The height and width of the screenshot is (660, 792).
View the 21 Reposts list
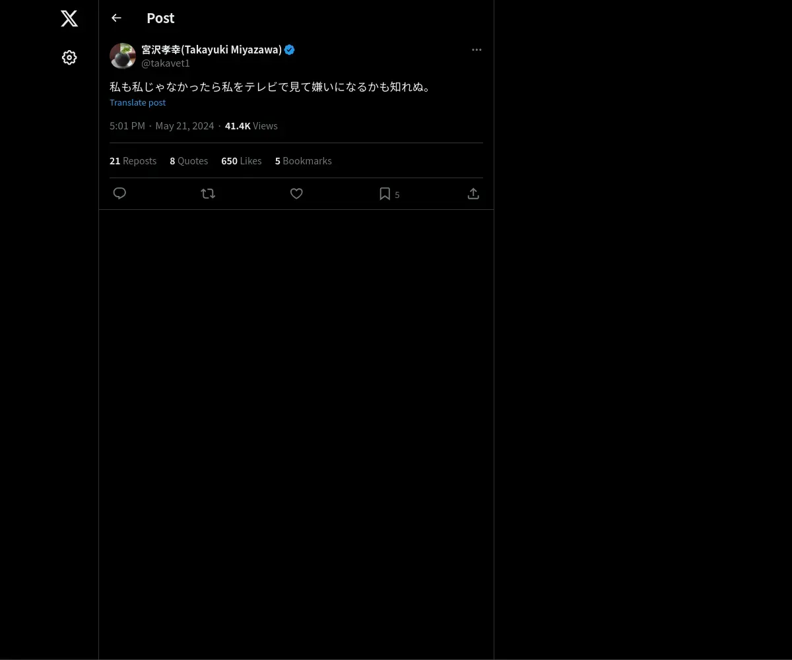tap(133, 161)
